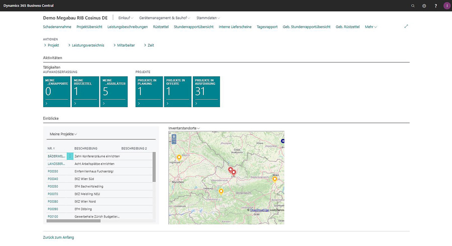Open project P00050
The width and height of the screenshot is (452, 246).
[x=53, y=186]
